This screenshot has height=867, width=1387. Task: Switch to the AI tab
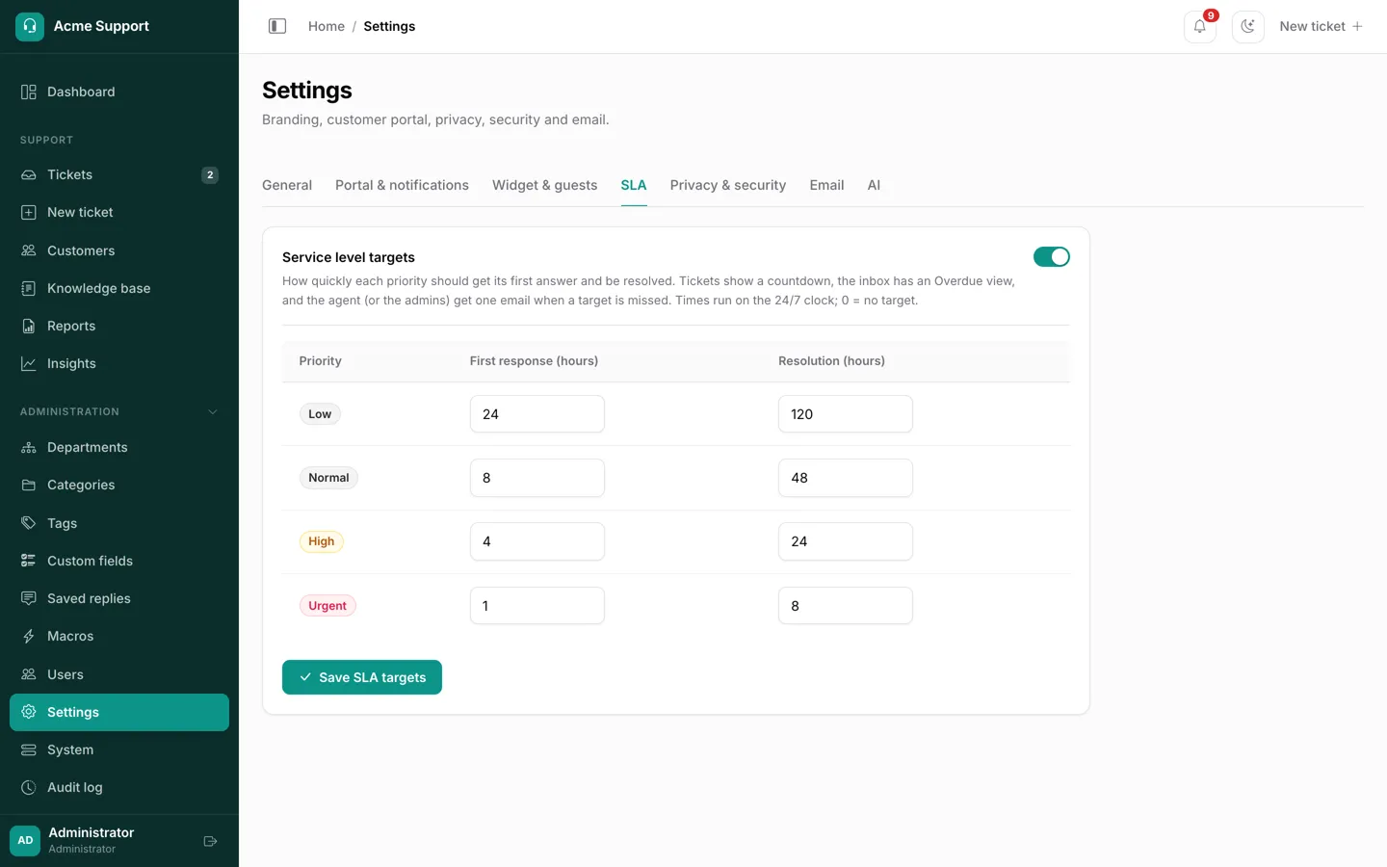[x=874, y=185]
